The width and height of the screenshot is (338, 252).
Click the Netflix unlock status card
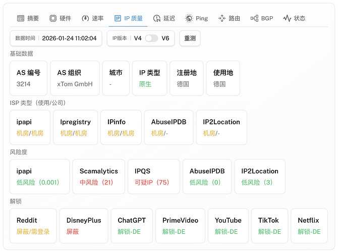coord(309,226)
